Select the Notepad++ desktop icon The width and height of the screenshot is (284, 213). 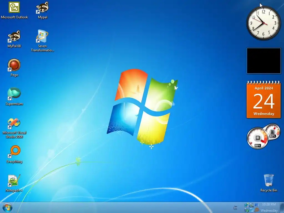point(14,183)
